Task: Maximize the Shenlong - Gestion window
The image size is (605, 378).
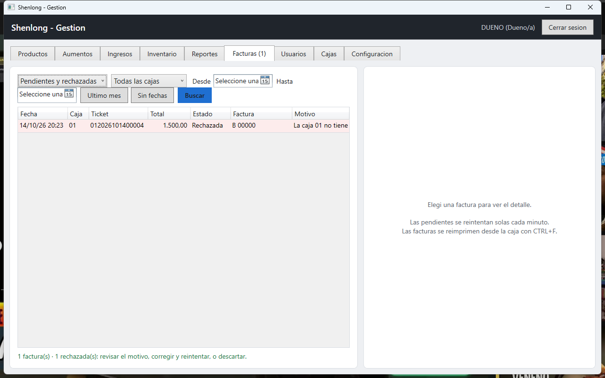Action: coord(569,7)
